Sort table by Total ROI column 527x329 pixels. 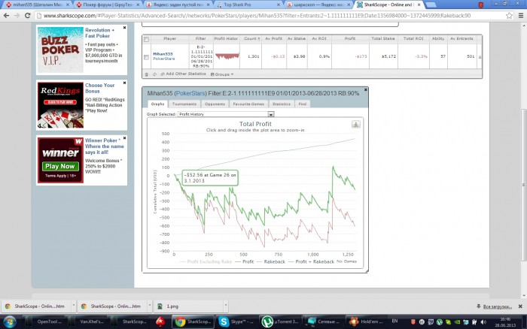(413, 38)
